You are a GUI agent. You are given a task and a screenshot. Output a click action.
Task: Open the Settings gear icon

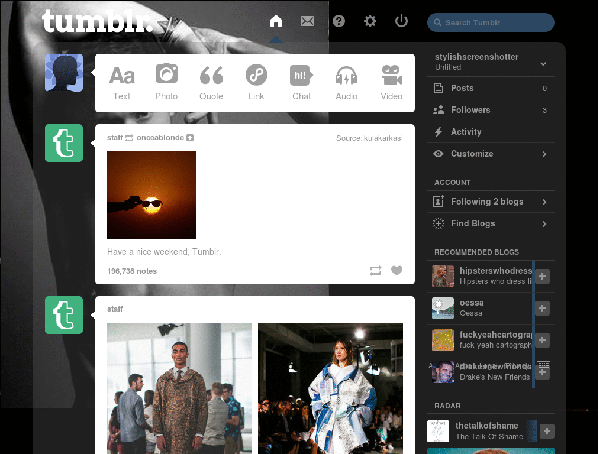coord(370,21)
